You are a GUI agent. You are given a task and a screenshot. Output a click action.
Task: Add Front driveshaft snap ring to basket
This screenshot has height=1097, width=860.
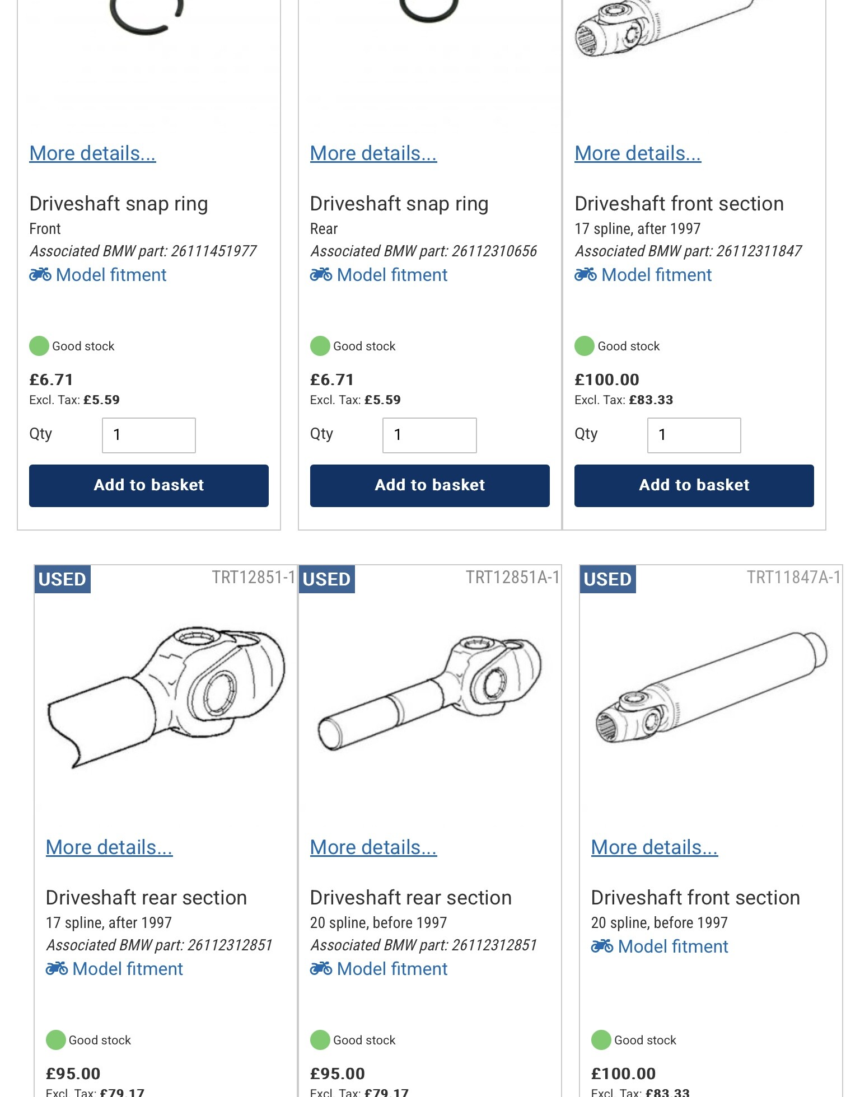click(149, 485)
